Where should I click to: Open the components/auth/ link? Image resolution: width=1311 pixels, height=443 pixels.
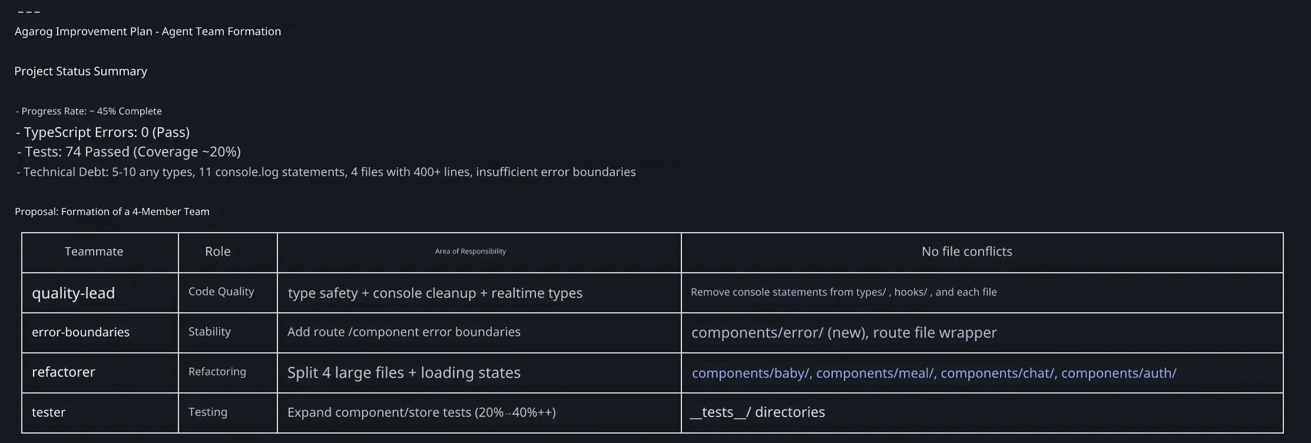pyautogui.click(x=1118, y=373)
